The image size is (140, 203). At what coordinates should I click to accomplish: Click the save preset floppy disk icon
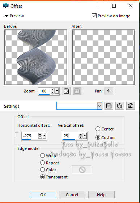tap(109, 106)
